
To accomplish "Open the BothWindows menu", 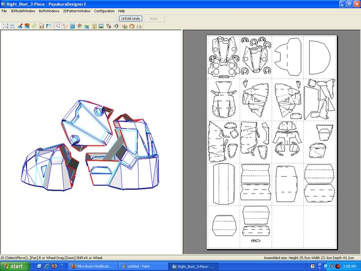I will point(49,11).
